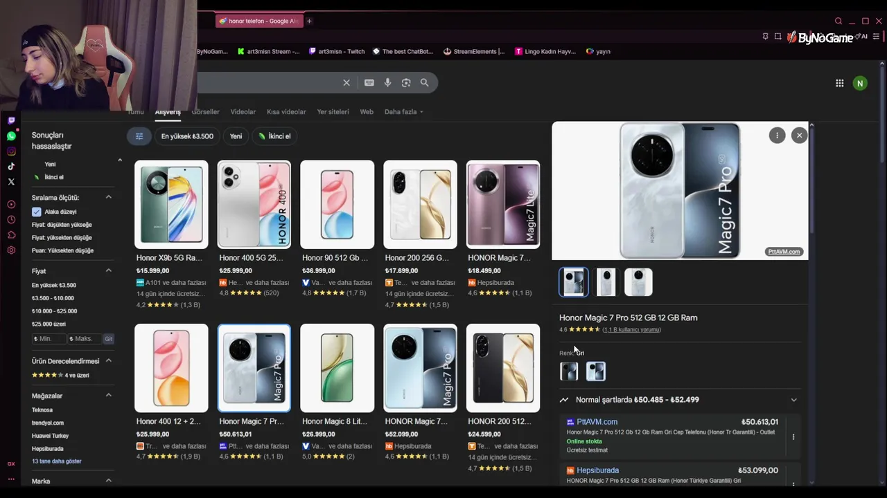The image size is (887, 498).
Task: Toggle Alaka düzeyi sort checkbox
Action: coord(37,212)
